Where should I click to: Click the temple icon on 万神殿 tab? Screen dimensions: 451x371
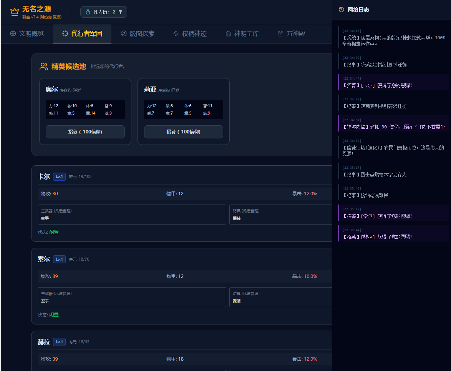(280, 33)
